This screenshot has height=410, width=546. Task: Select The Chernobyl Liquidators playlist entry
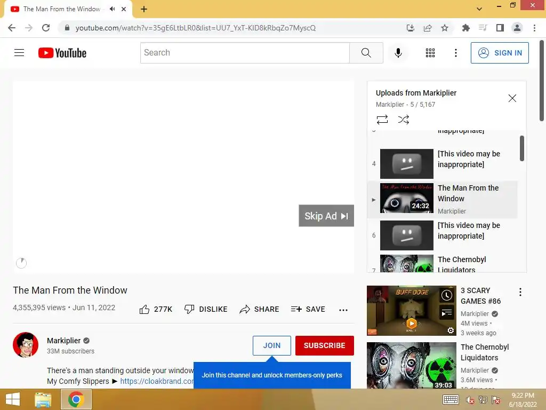coord(443,264)
